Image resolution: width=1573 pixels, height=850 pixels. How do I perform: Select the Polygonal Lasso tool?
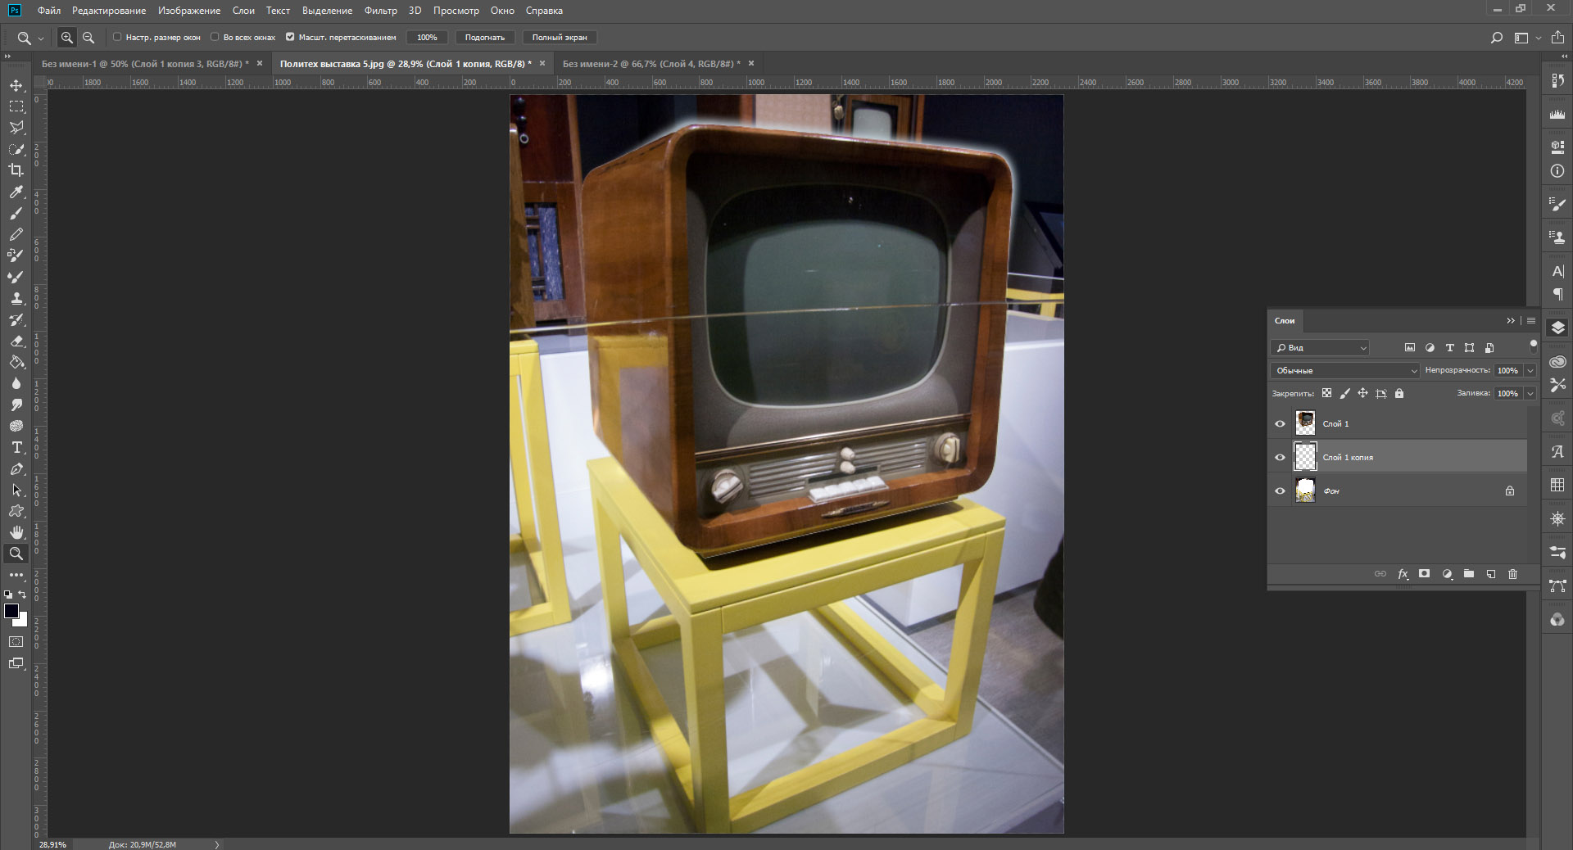[16, 128]
